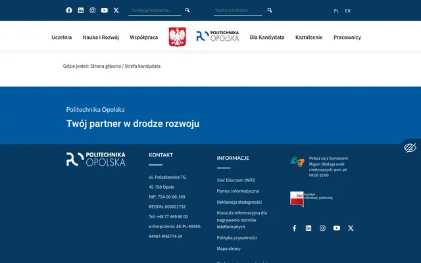Open the footer X (Twitter) icon
Image resolution: width=421 pixels, height=263 pixels.
[351, 228]
